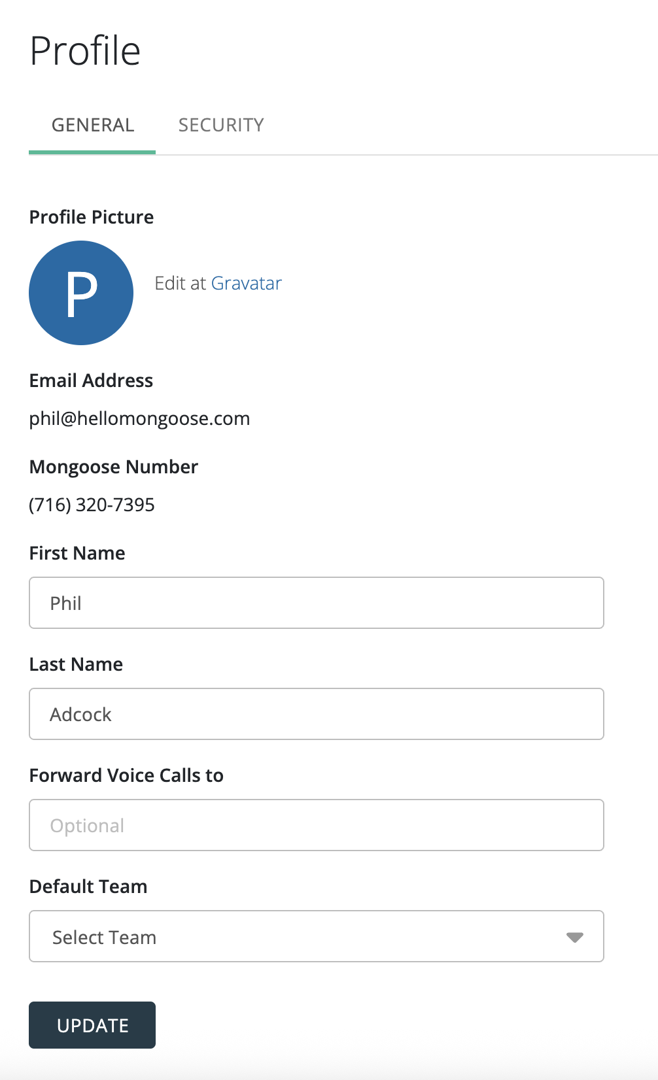Open the Gravatar link
This screenshot has width=658, height=1080.
coord(246,283)
